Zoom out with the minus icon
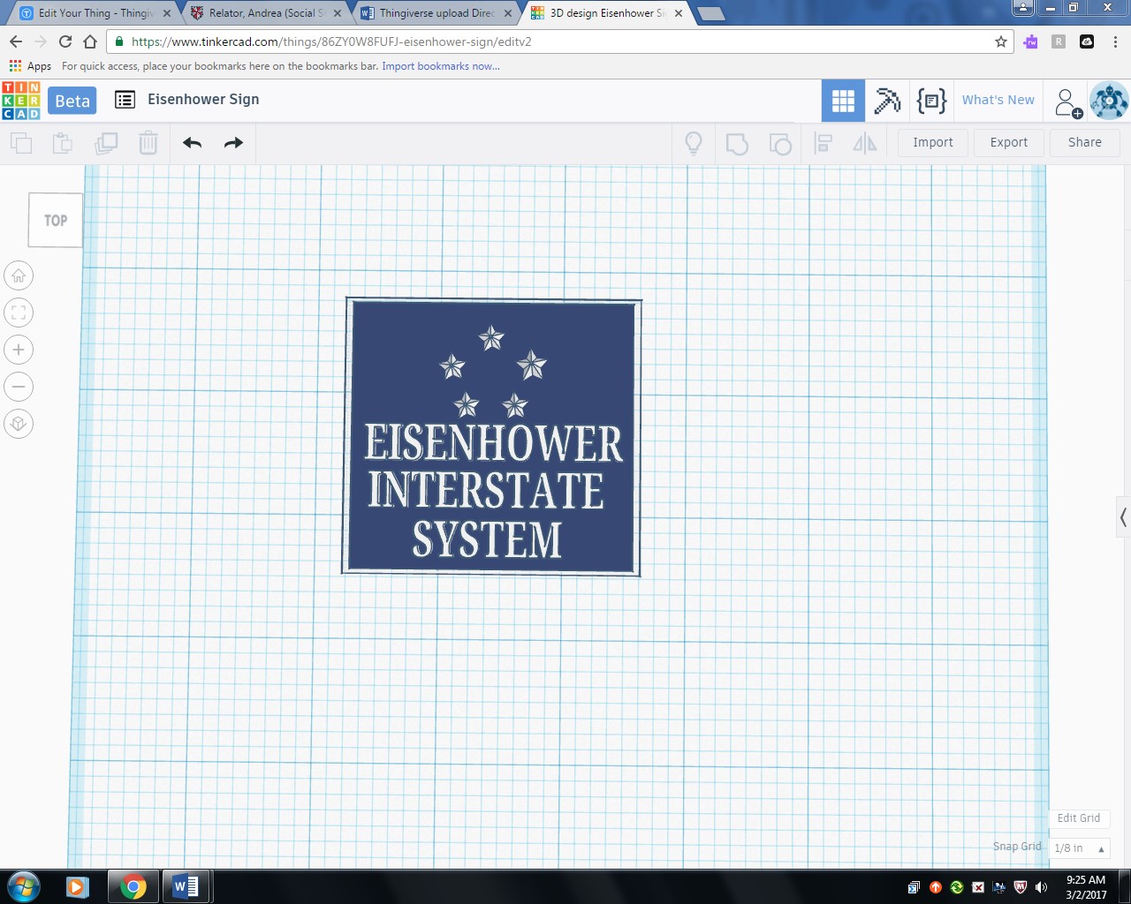This screenshot has height=904, width=1131. (x=19, y=387)
